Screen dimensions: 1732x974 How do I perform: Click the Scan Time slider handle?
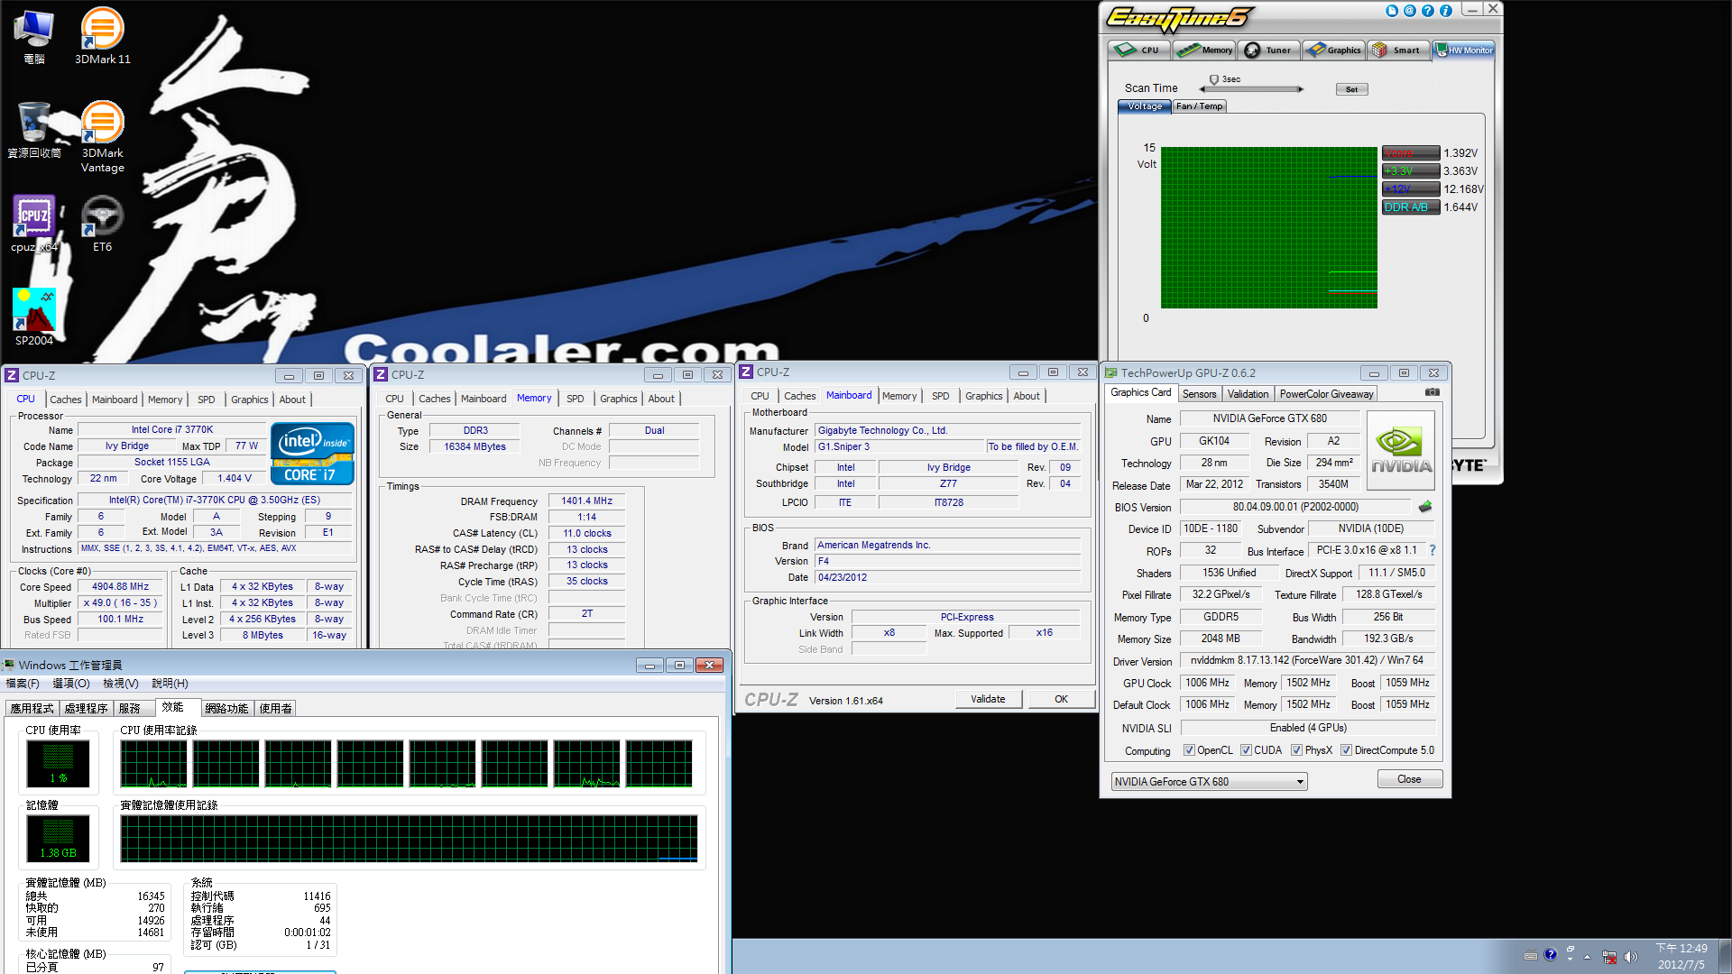tap(1214, 80)
